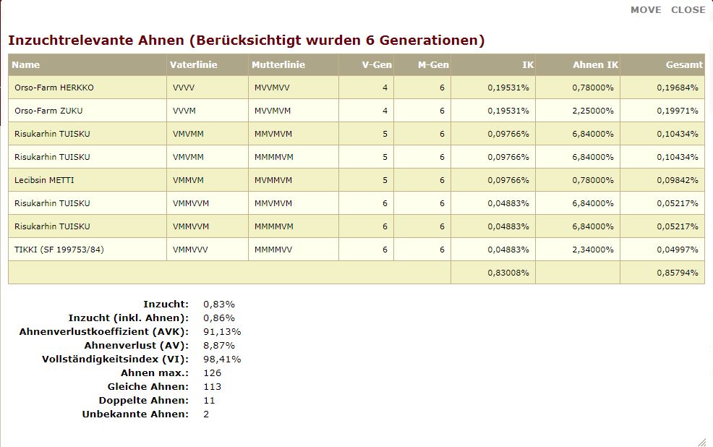Screen dimensions: 713x447
Task: Select the Orso-Farm ZUKU entry
Action: [x=48, y=111]
